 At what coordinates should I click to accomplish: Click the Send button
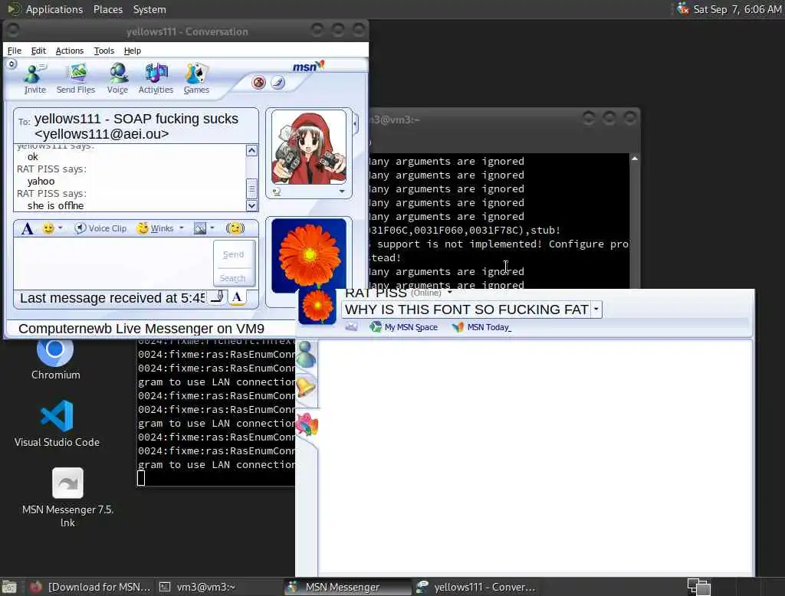click(233, 254)
